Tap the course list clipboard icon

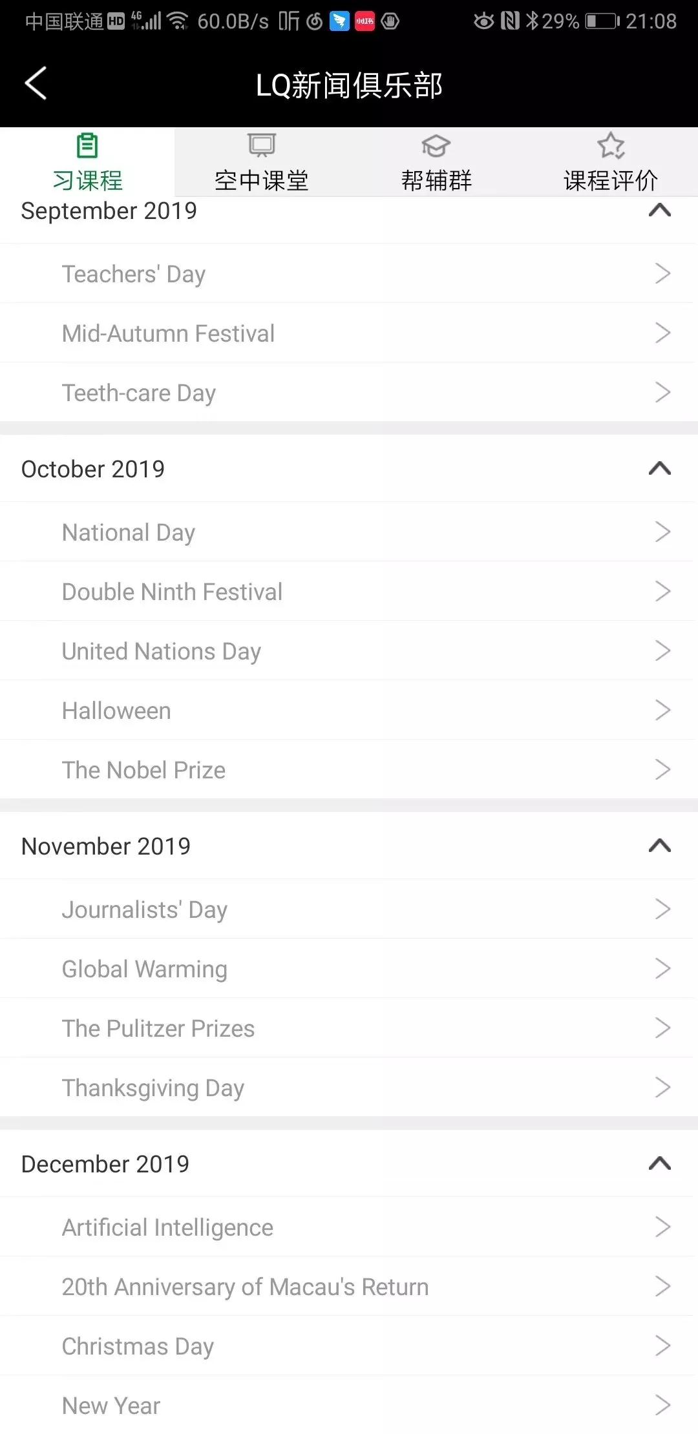point(87,145)
